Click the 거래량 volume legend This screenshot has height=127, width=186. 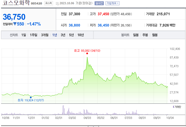(177, 107)
